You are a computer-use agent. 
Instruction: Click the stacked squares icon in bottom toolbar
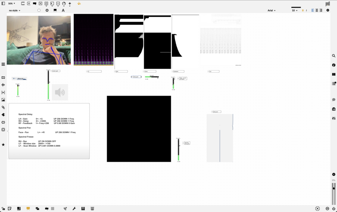(19, 209)
